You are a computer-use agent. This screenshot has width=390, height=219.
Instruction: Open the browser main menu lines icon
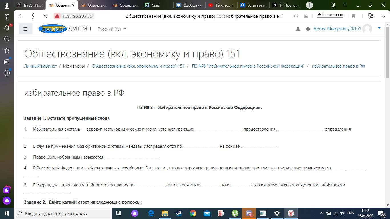(345, 5)
